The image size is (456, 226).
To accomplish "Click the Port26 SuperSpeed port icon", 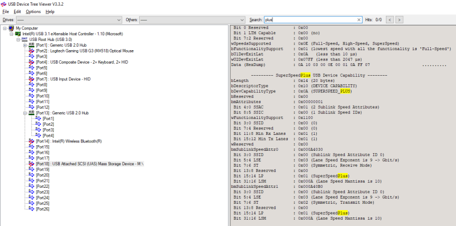I will coord(31,209).
